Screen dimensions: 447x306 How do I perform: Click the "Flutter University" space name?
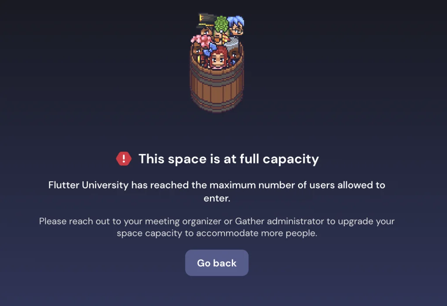tap(88, 185)
